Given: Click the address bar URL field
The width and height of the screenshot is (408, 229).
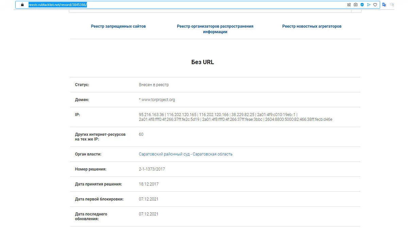Looking at the screenshot, I should [197, 5].
